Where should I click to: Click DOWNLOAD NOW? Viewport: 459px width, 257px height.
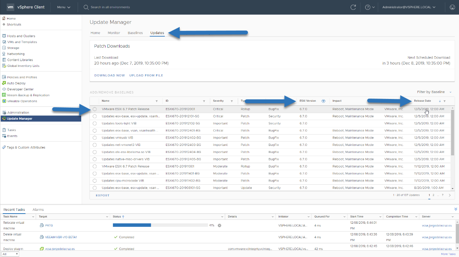[109, 75]
